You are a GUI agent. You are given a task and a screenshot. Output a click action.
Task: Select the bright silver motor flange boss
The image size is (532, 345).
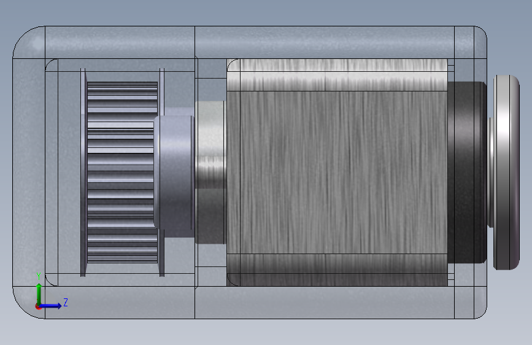(x=210, y=172)
